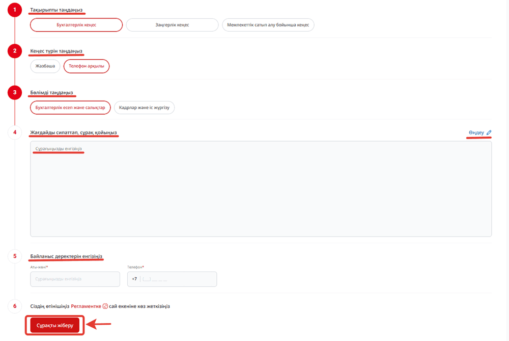The height and width of the screenshot is (341, 509).
Task: Click the pencil icon beside Өңдеу
Action: pos(489,133)
